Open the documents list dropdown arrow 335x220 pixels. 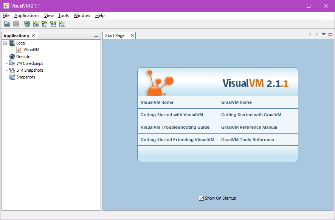pos(324,34)
